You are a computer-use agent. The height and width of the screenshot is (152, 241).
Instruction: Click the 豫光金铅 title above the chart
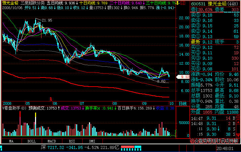(10, 3)
